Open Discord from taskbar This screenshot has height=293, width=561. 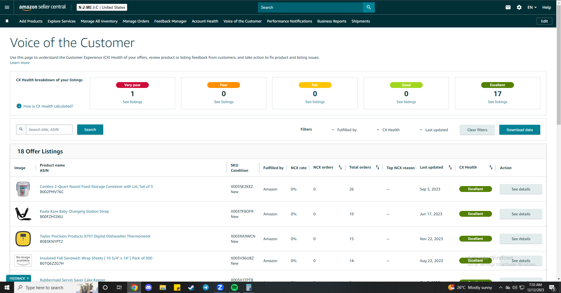coord(149,287)
